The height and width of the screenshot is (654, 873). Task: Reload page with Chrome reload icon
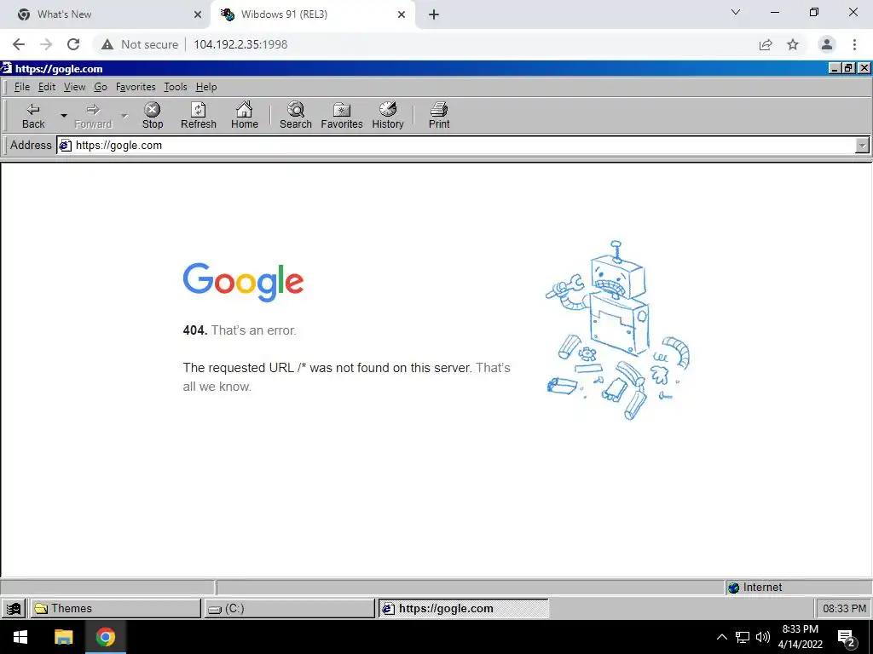pyautogui.click(x=73, y=44)
